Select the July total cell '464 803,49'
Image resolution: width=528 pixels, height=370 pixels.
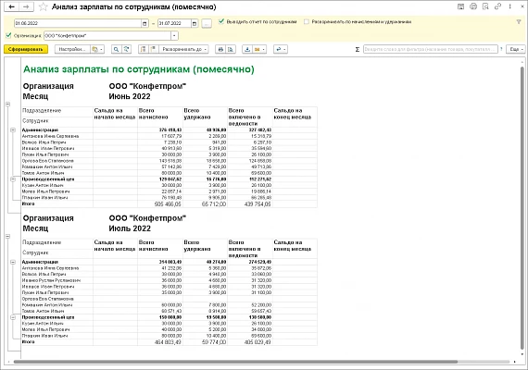pos(160,342)
